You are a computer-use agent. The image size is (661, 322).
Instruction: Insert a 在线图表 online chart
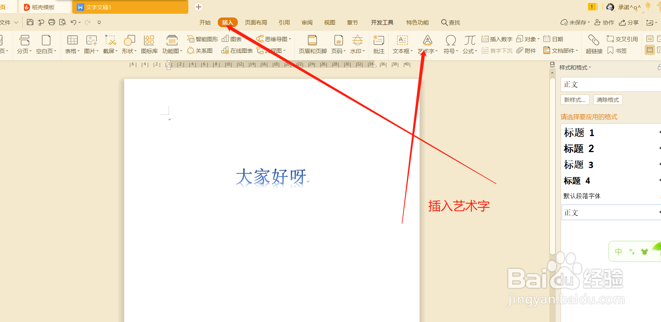coord(237,51)
